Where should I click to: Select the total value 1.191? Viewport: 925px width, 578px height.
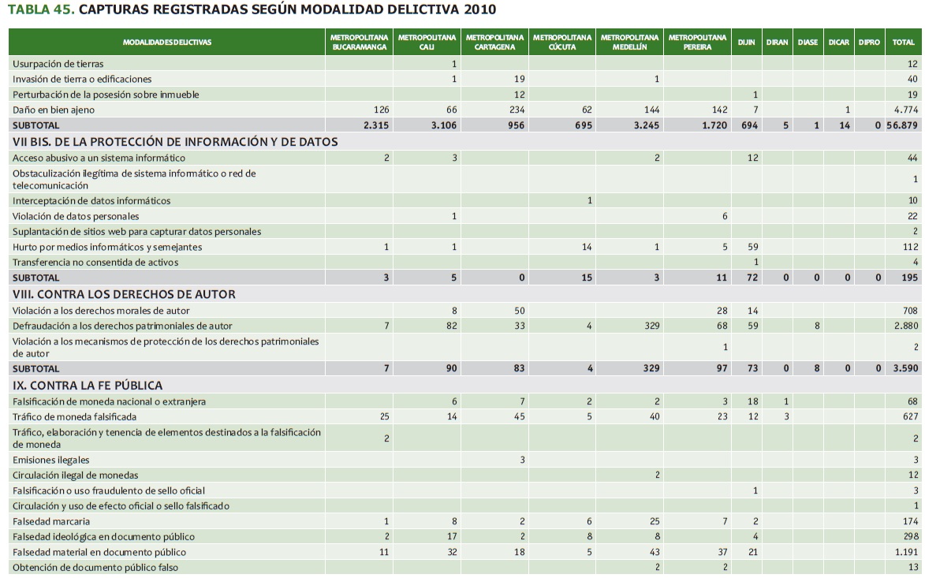pyautogui.click(x=906, y=553)
